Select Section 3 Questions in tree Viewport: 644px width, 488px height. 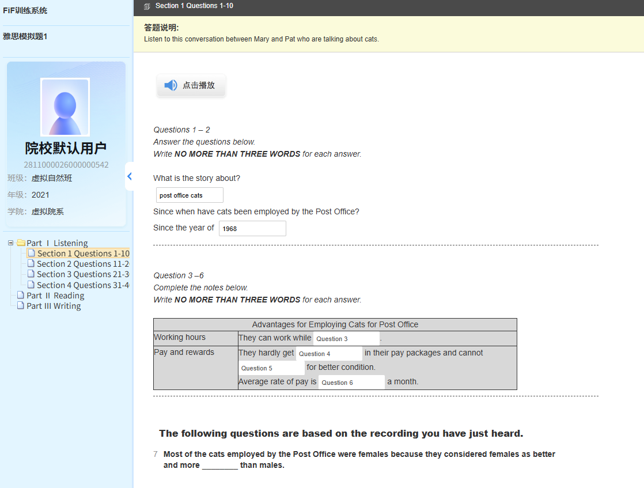coord(83,274)
